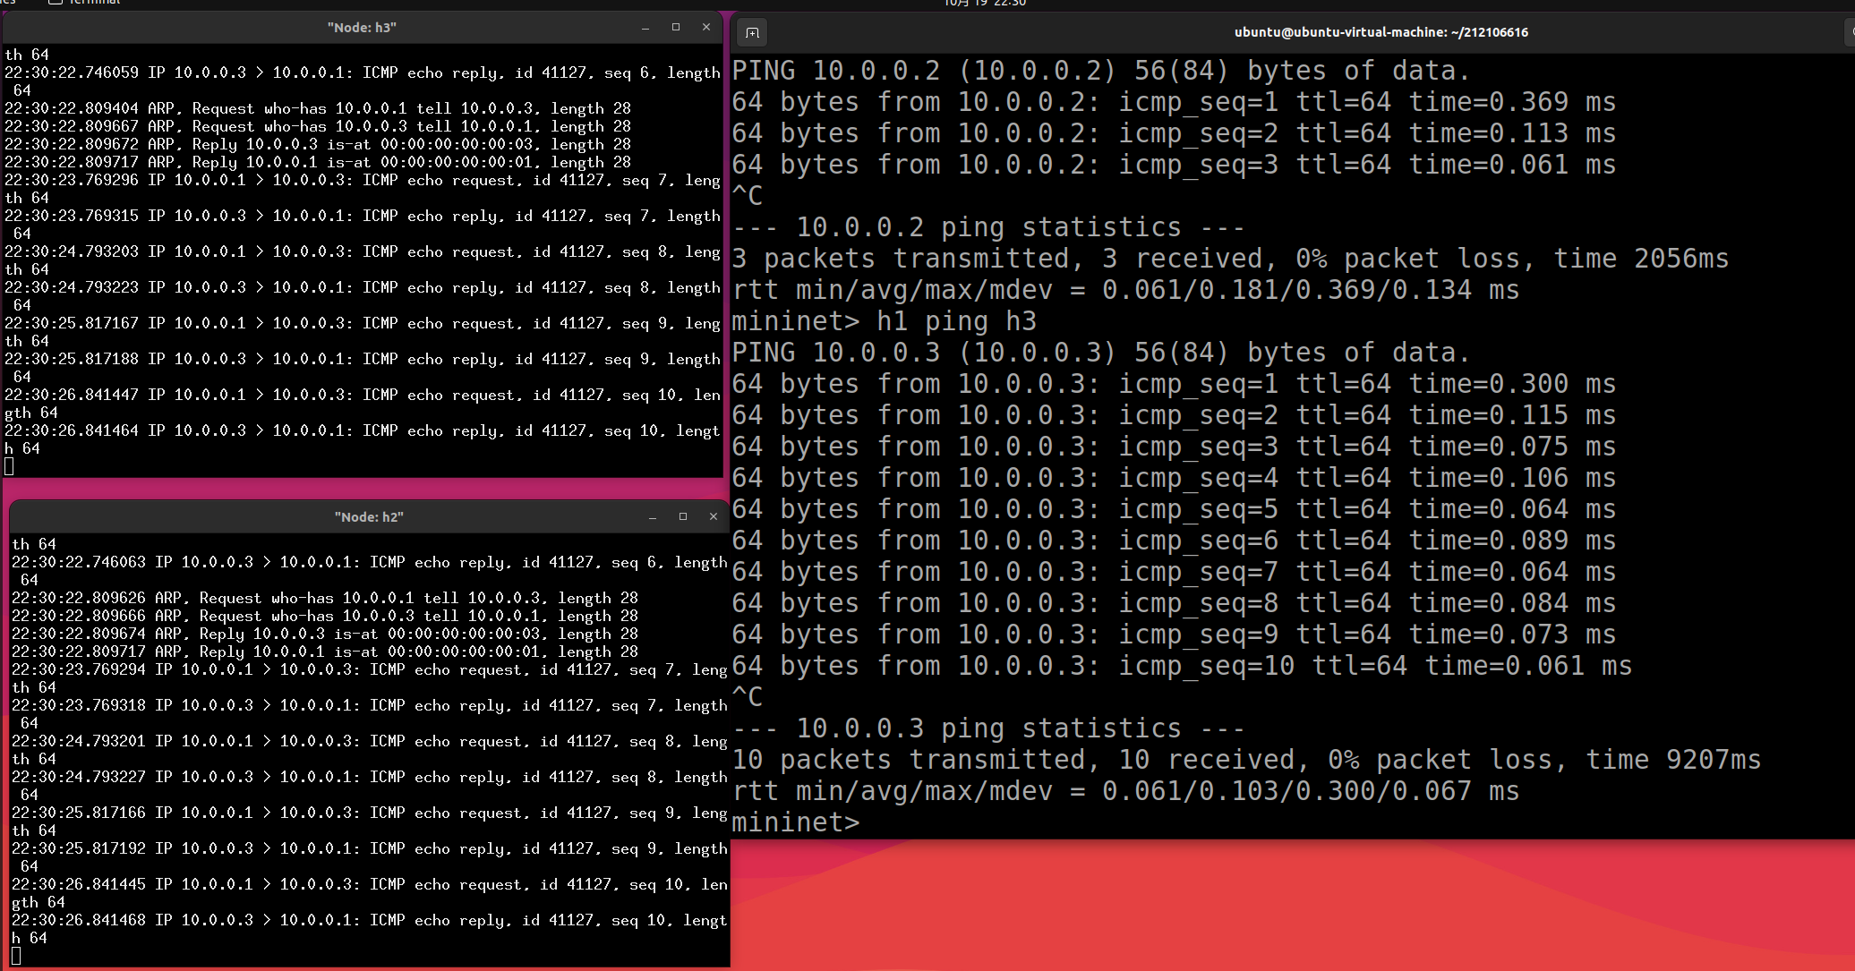Click the 22:30:26.841464 echo reply line in h3

[363, 439]
